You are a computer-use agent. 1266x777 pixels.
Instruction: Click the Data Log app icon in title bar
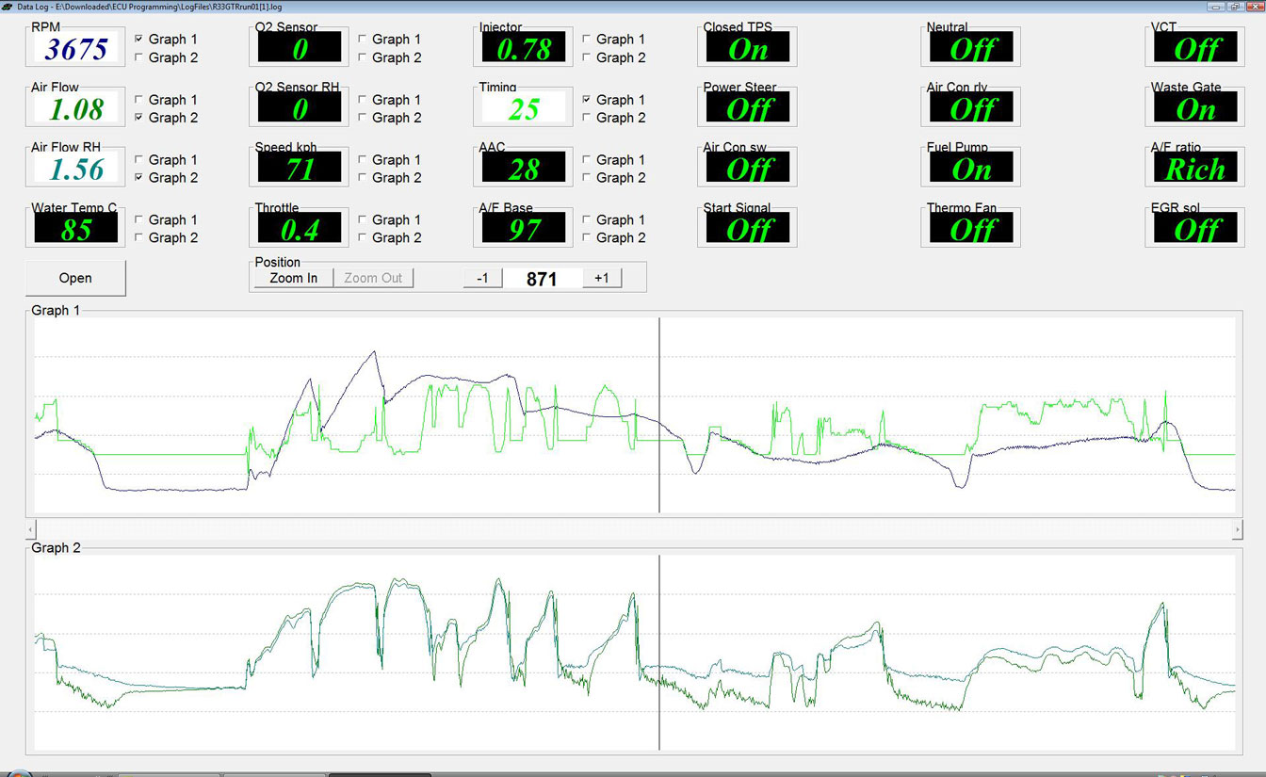tap(8, 6)
